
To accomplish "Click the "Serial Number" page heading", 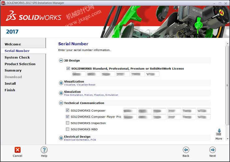I will click(x=73, y=44).
